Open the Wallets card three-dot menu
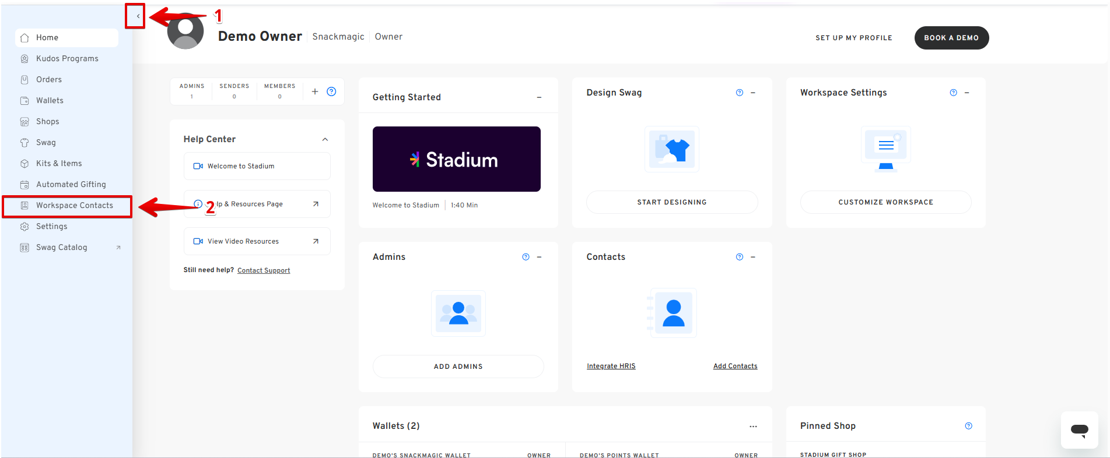1110x458 pixels. point(753,427)
